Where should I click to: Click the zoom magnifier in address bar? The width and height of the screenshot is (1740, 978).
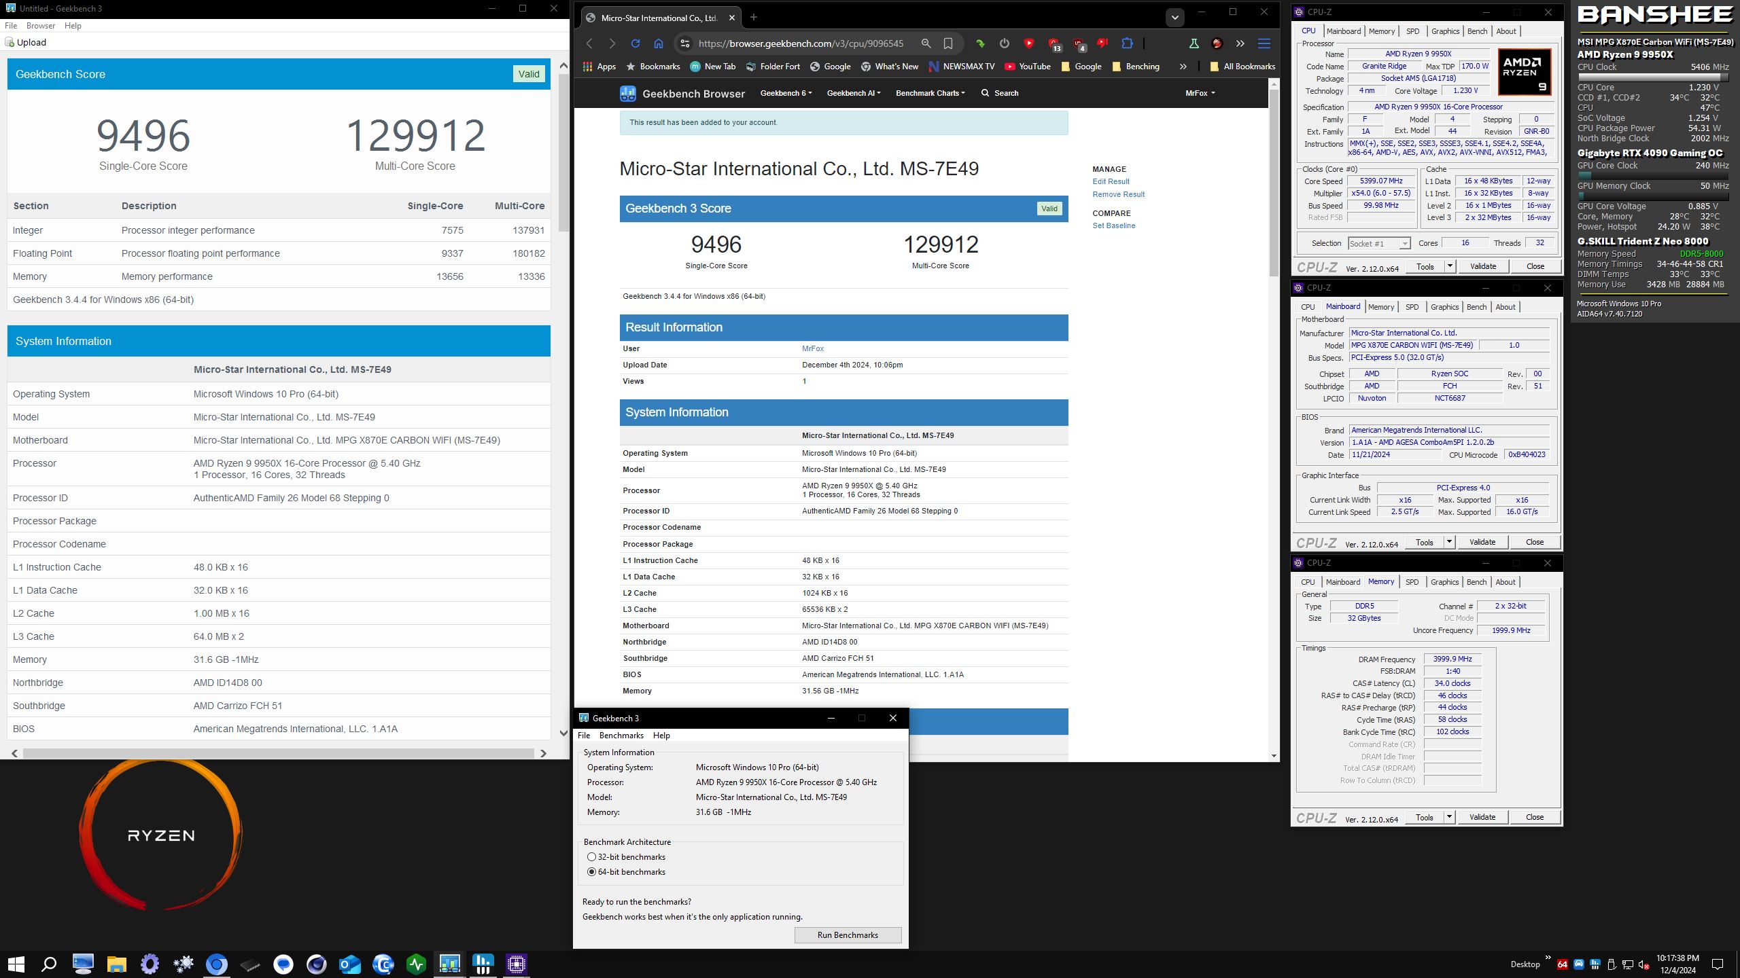(926, 43)
